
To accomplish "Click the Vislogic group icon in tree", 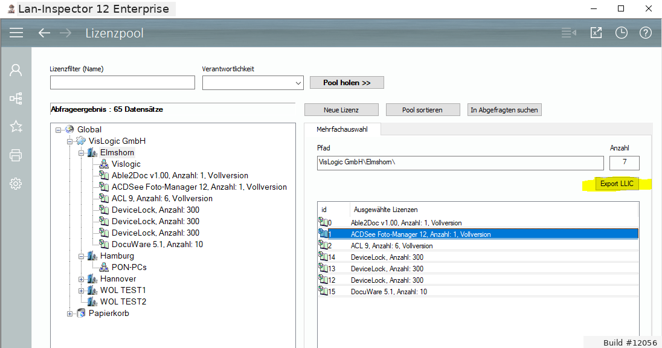I will pos(104,164).
